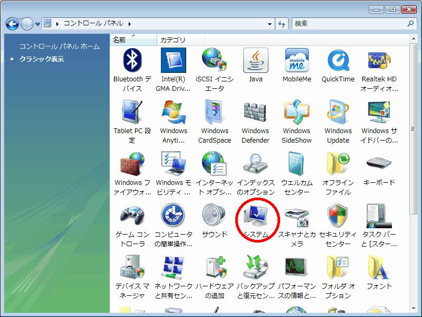This screenshot has height=317, width=422.
Task: Click コントロール パネル breadcrumb segment
Action: tap(93, 23)
